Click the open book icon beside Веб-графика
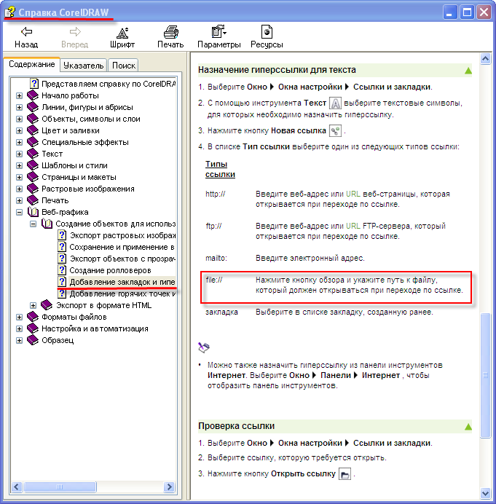Image resolution: width=496 pixels, height=504 pixels. [x=33, y=212]
